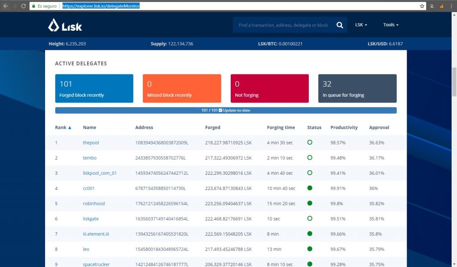Sort by Approval column header
The width and height of the screenshot is (457, 267).
click(x=379, y=127)
